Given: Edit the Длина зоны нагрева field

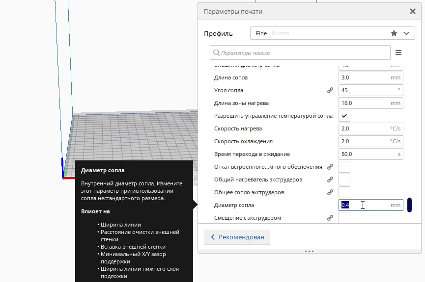Looking at the screenshot, I should 370,103.
